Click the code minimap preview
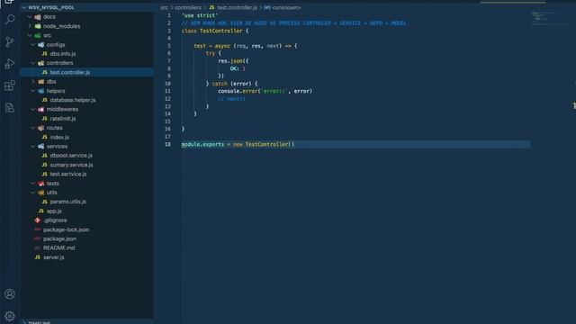576x324 pixels. [546, 17]
